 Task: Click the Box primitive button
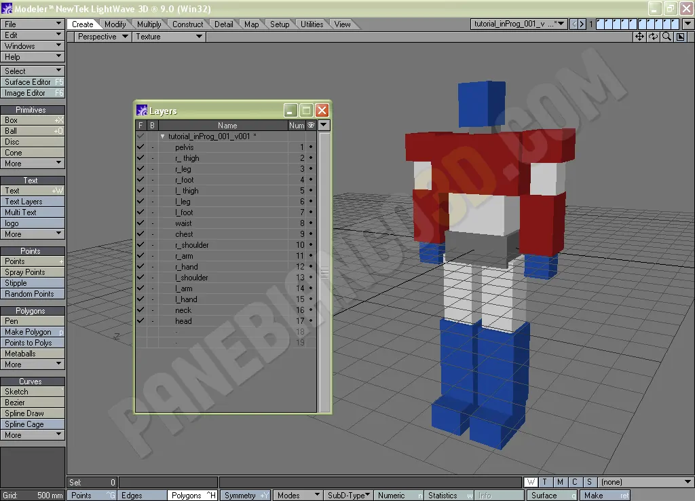point(33,120)
